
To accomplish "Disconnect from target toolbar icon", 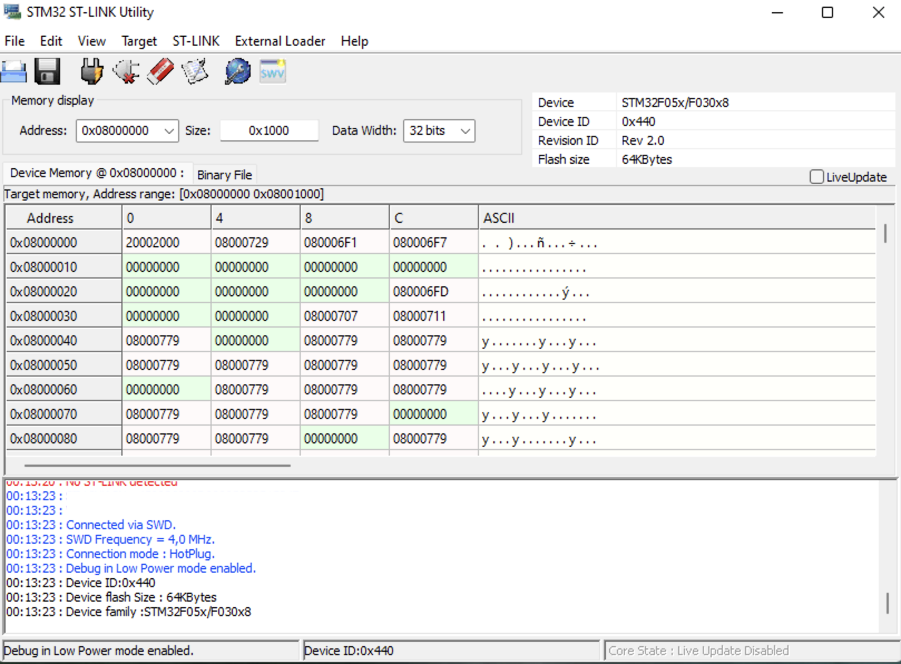I will pyautogui.click(x=126, y=71).
